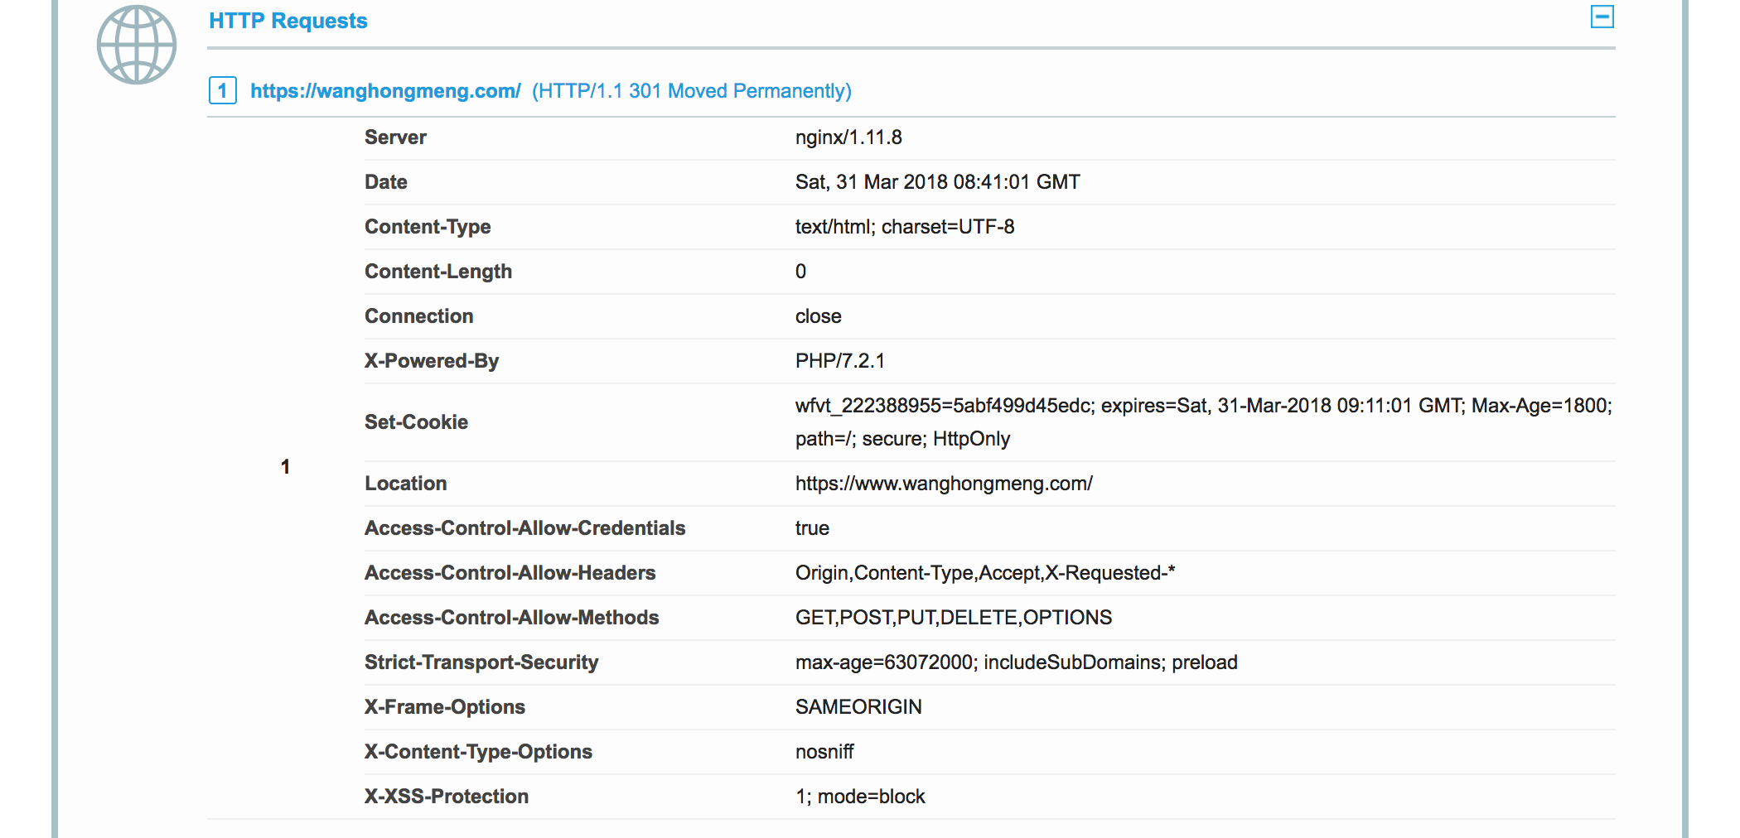Select the X-XSS-Protection header label
The width and height of the screenshot is (1740, 838).
(447, 797)
